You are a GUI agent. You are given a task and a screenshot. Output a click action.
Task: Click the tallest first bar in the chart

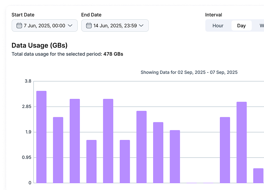tap(41, 137)
